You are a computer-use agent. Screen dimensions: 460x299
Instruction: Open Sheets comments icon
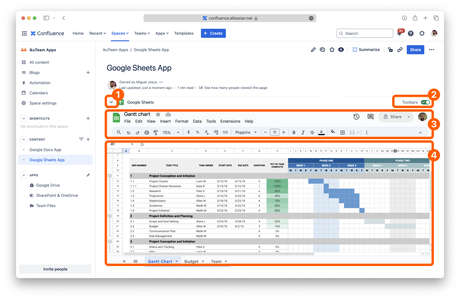[370, 117]
